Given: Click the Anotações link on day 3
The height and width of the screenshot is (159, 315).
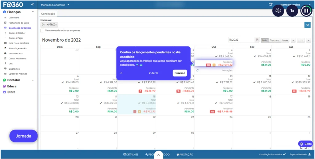Looking at the screenshot, I should pos(227,71).
